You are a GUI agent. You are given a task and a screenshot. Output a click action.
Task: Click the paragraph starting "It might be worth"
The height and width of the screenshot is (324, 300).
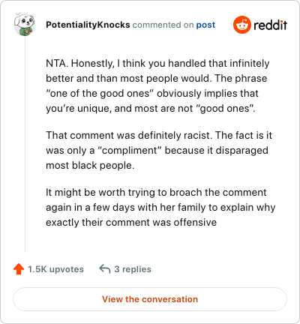(160, 207)
